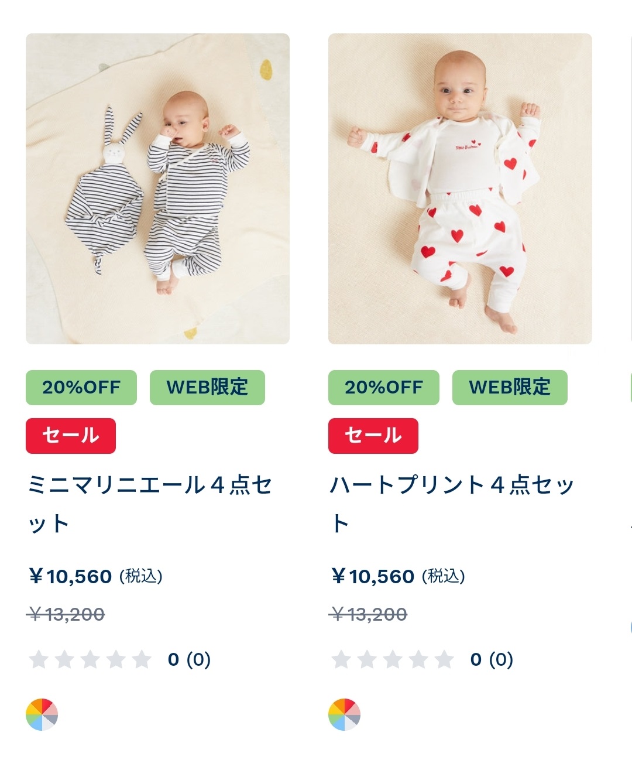Select the WEB限定 tag on heart print set
This screenshot has height=763, width=632.
pos(510,387)
